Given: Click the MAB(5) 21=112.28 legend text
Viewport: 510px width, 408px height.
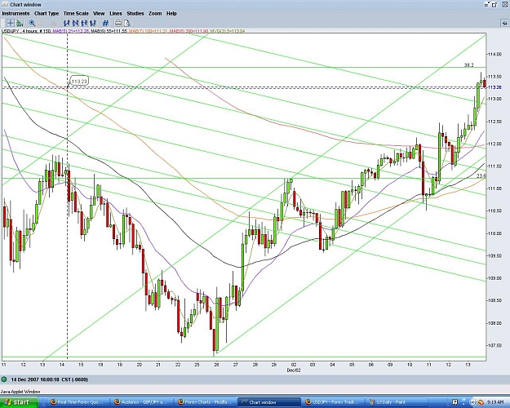Looking at the screenshot, I should 71,31.
